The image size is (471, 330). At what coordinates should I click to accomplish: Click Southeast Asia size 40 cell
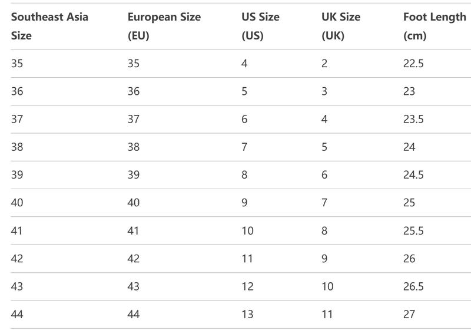pyautogui.click(x=17, y=203)
